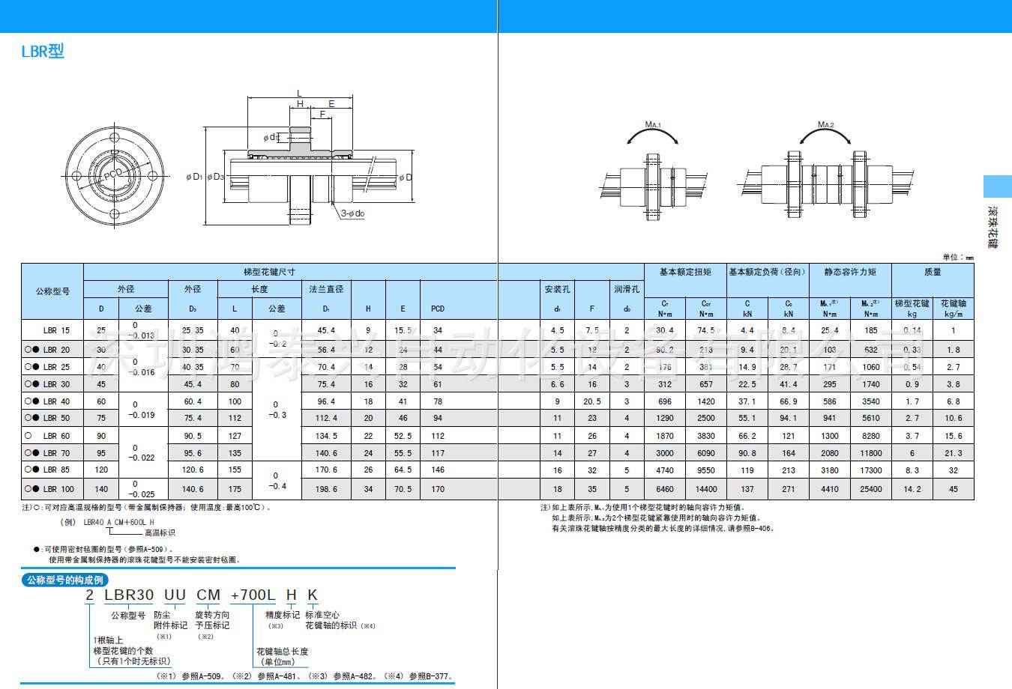Click the 防尘附件标记 annotation
The height and width of the screenshot is (689, 1012).
[171, 620]
